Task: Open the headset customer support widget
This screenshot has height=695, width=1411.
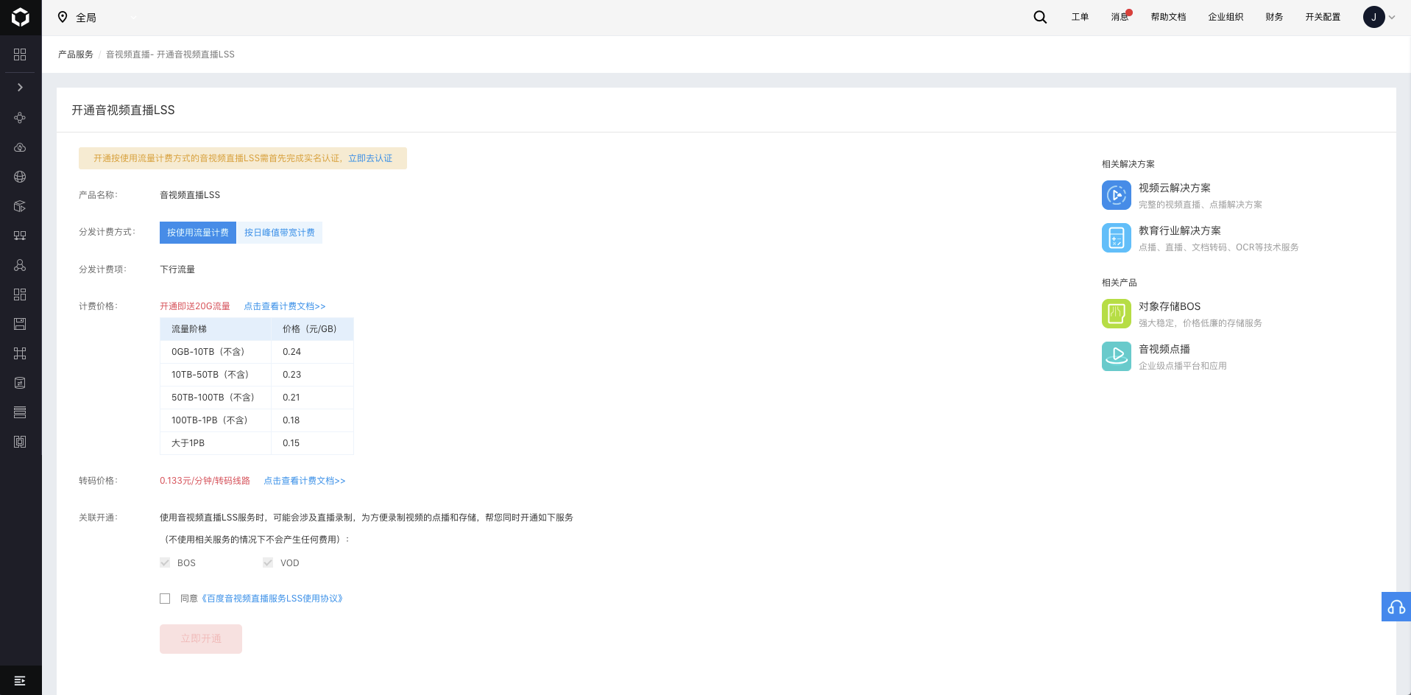Action: (x=1396, y=607)
